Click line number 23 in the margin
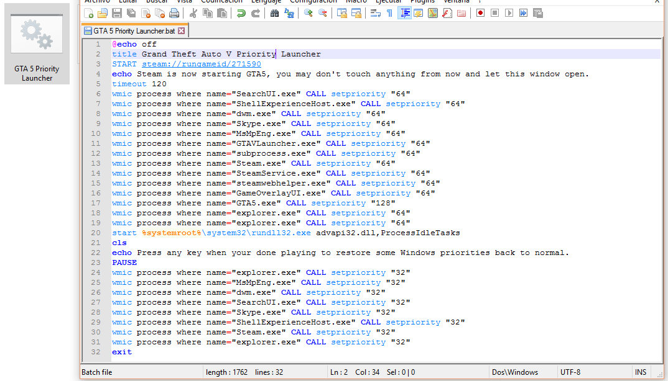Screen dimensions: 668x381 coord(96,262)
